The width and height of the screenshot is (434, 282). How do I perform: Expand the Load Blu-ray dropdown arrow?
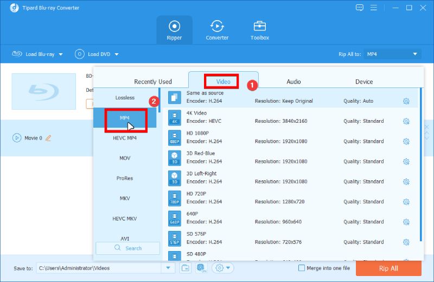click(61, 54)
